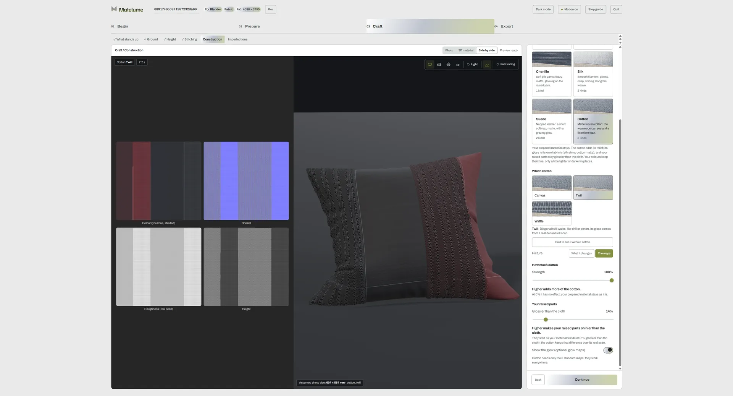The width and height of the screenshot is (733, 396).
Task: Toggle Motion on setting
Action: (569, 10)
